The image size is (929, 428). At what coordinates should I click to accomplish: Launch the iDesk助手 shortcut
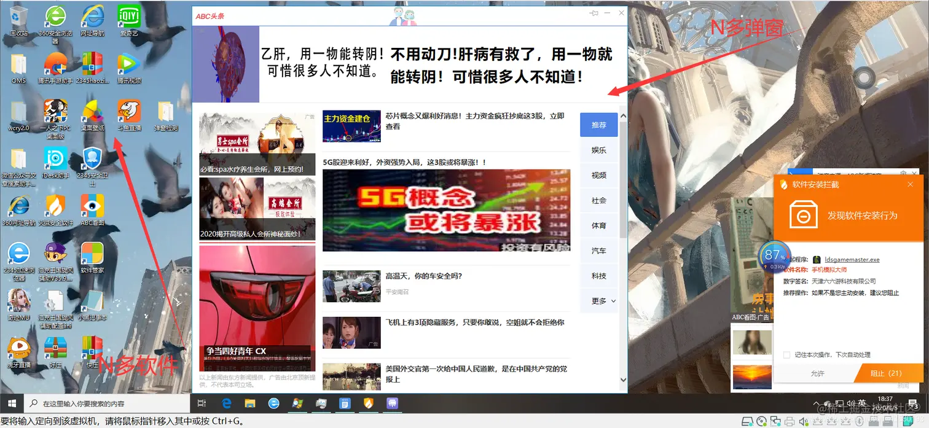click(x=56, y=163)
